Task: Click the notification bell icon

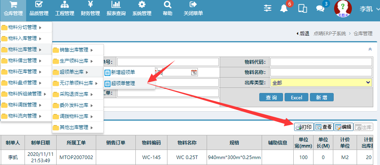Action: pyautogui.click(x=283, y=8)
